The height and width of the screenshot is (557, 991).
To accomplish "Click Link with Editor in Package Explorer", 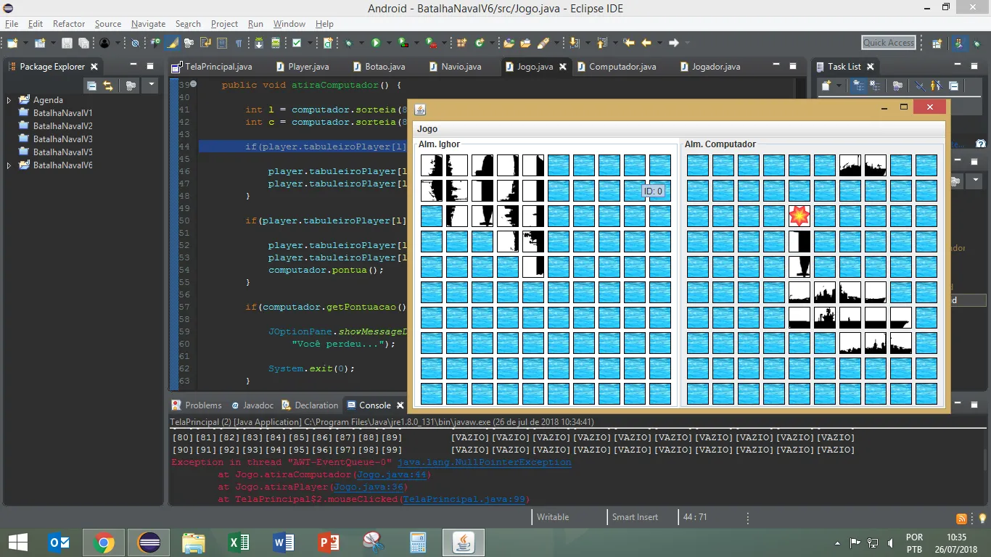I will click(x=108, y=86).
